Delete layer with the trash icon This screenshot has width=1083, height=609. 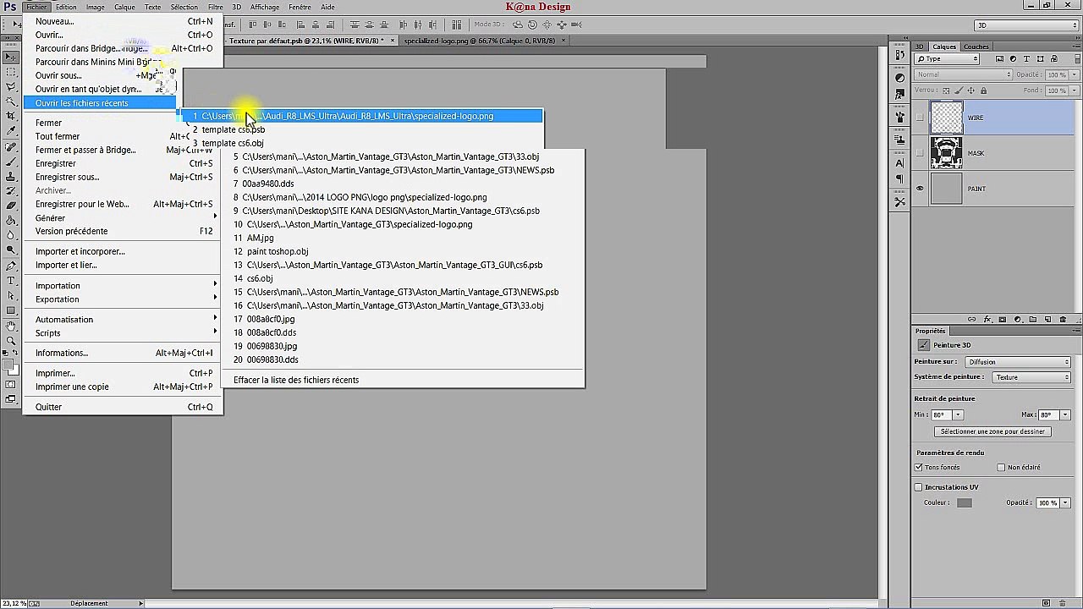click(x=1064, y=320)
